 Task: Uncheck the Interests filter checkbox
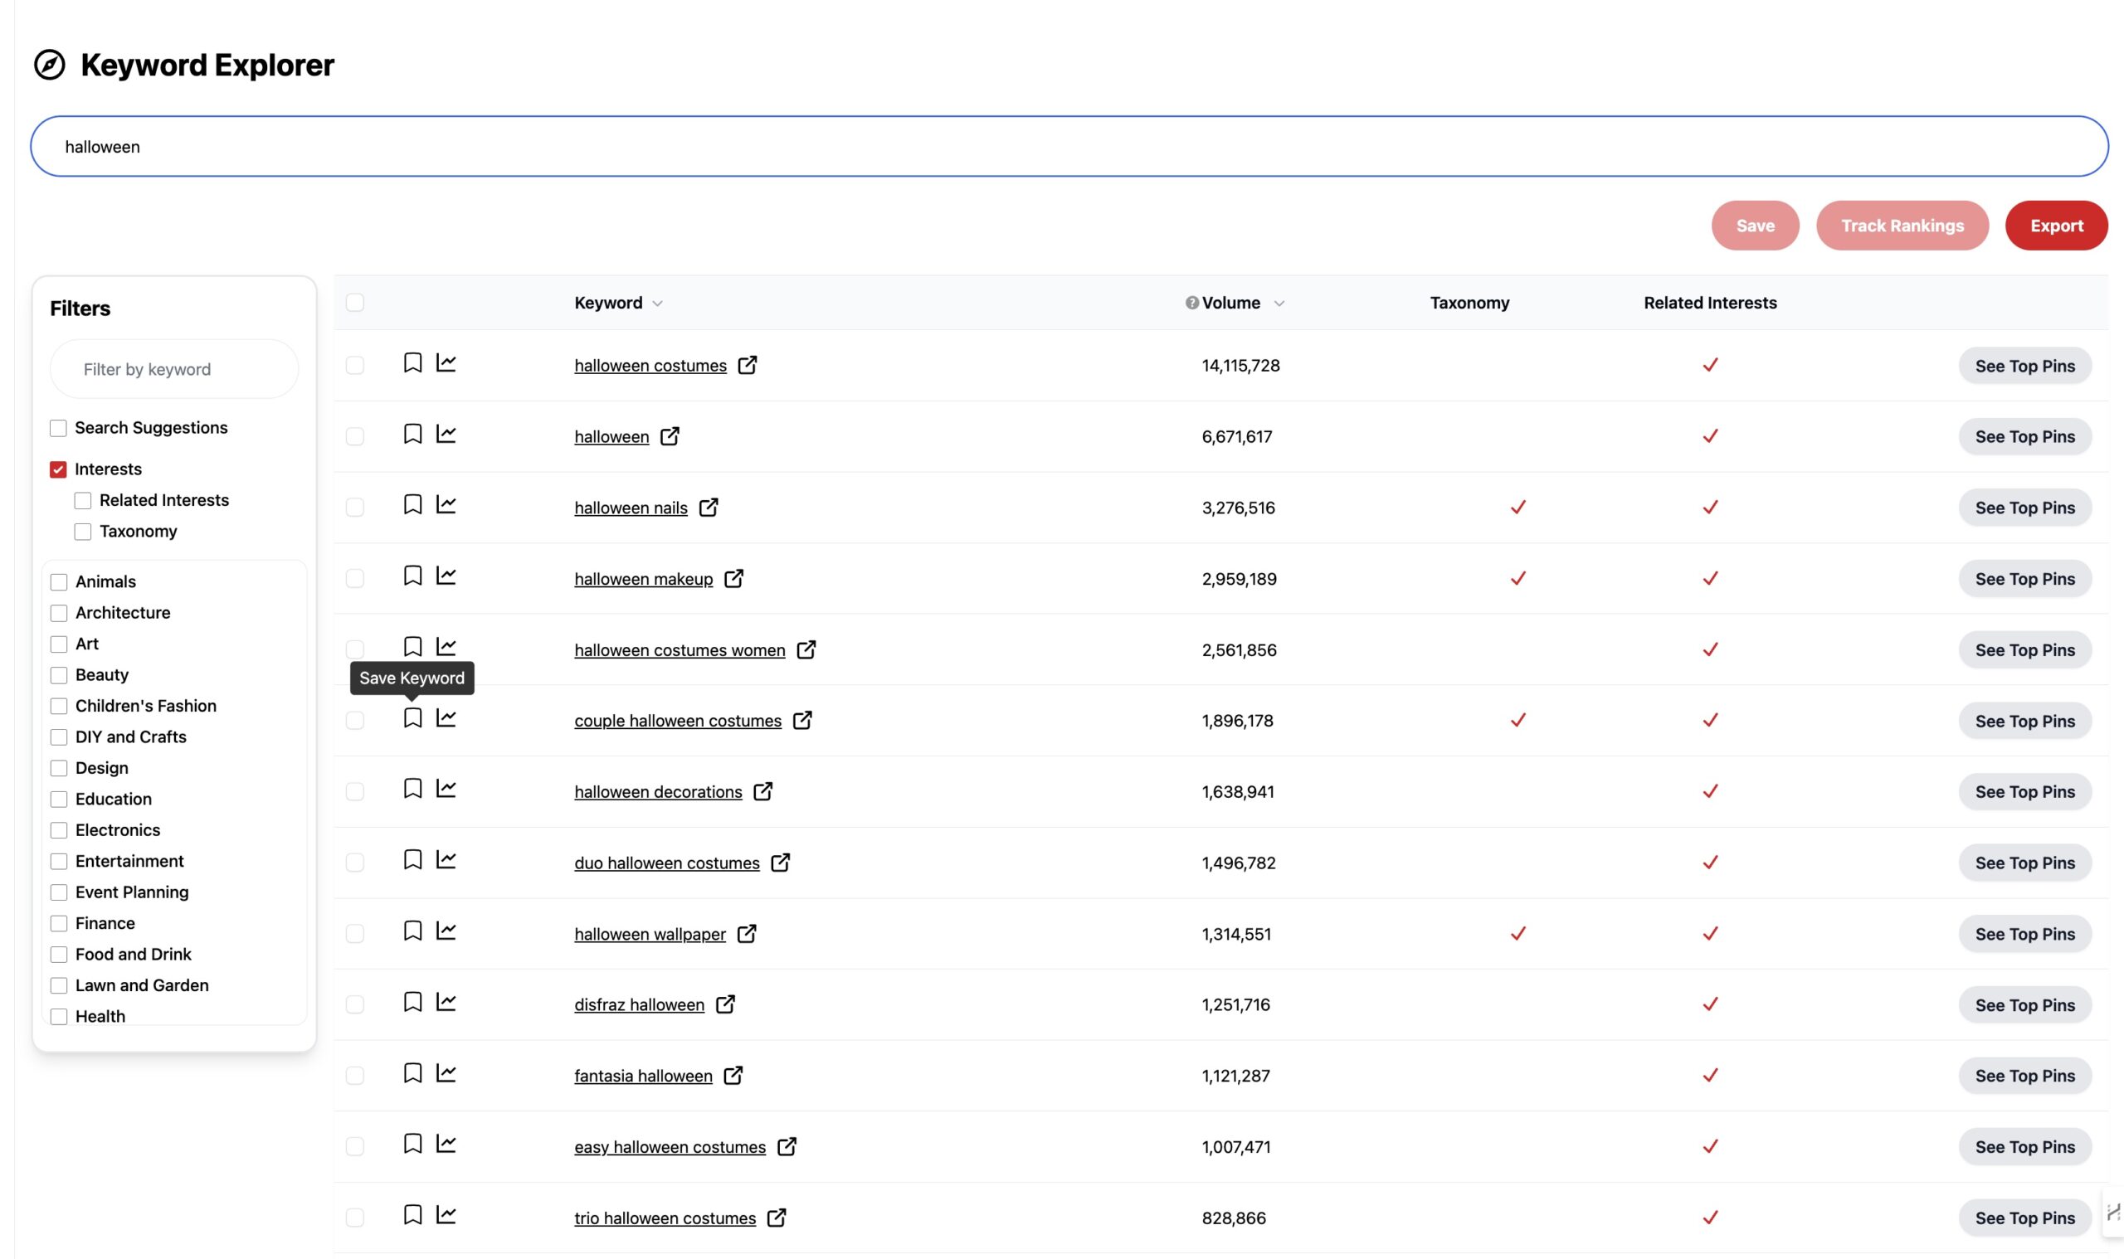click(59, 469)
